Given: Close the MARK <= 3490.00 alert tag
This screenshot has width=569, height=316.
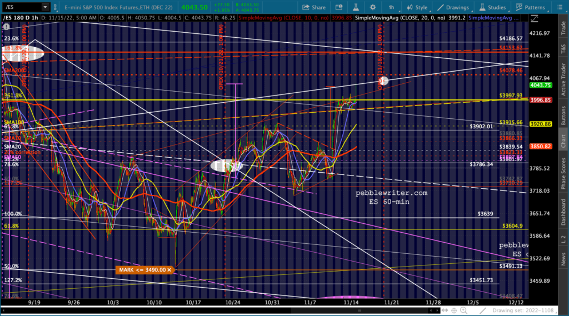Looking at the screenshot, I should [x=169, y=270].
